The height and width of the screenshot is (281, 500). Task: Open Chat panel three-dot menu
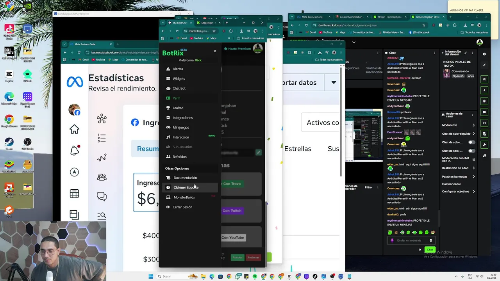point(435,53)
